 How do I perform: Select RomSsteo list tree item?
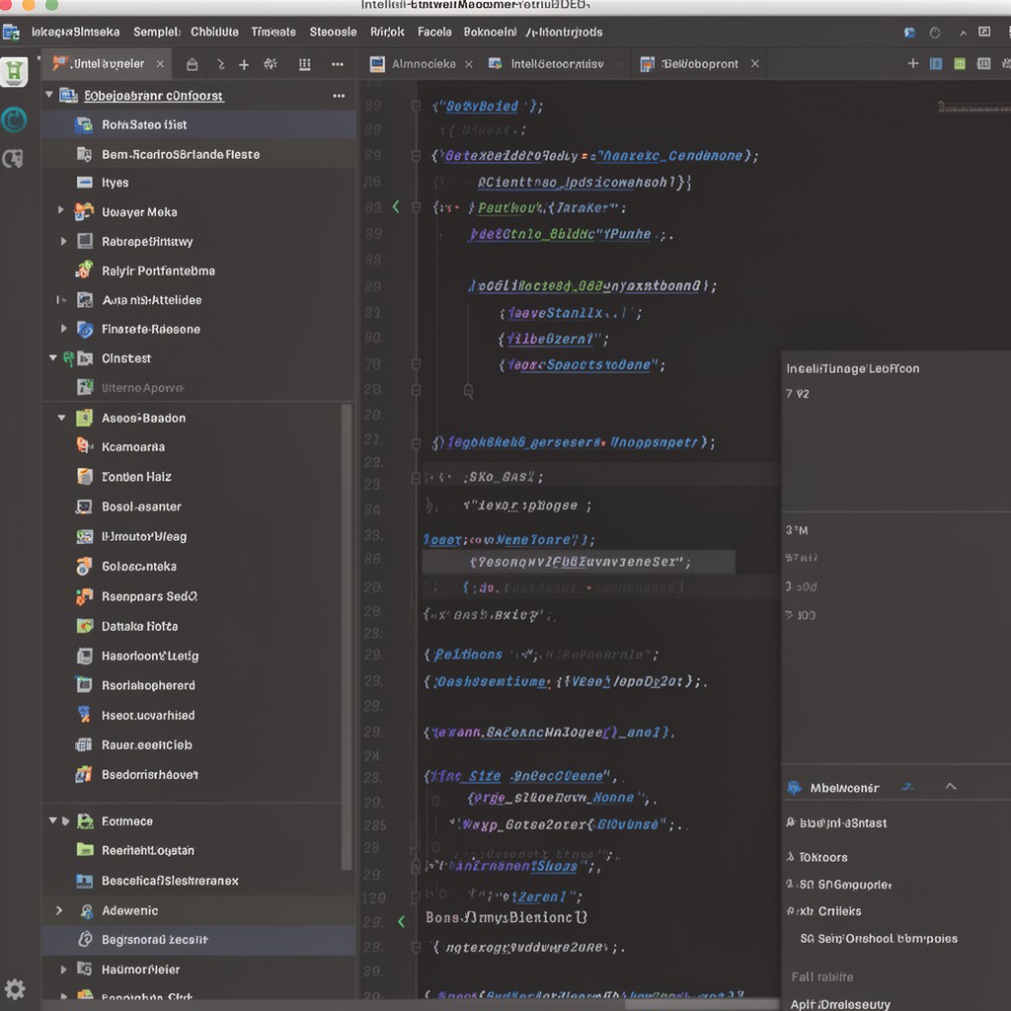click(x=198, y=124)
